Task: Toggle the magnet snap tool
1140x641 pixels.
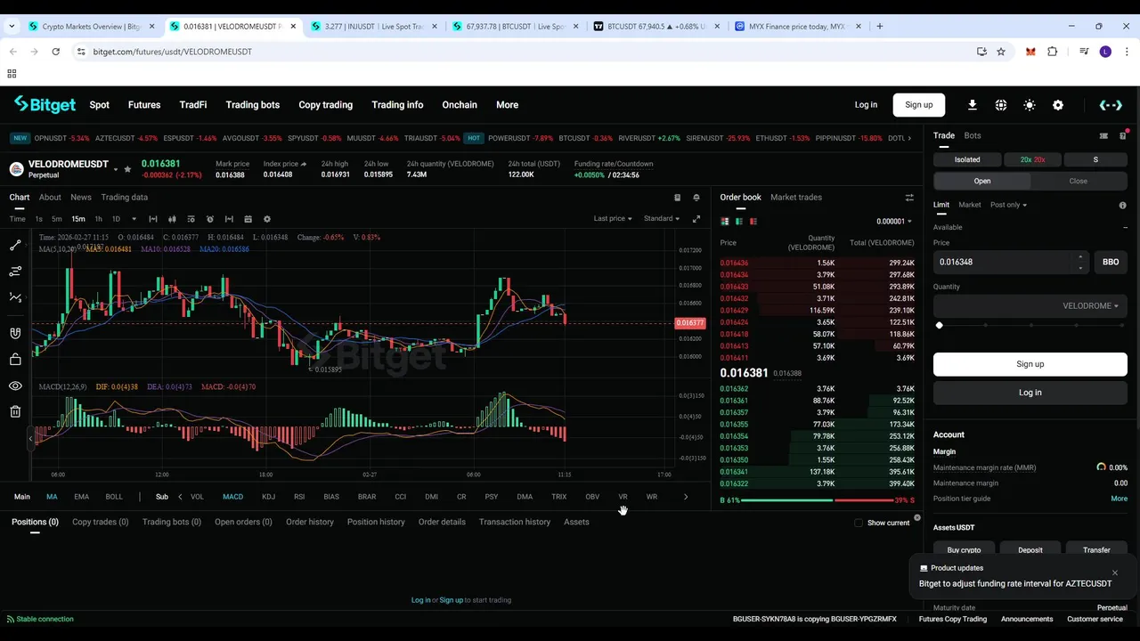Action: click(x=15, y=333)
